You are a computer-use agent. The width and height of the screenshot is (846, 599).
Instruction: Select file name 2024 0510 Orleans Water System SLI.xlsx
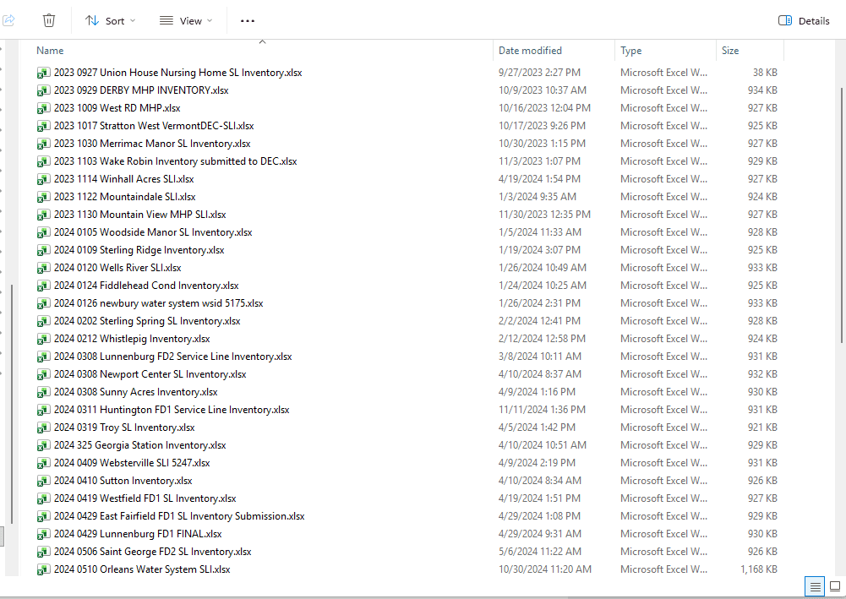(142, 570)
